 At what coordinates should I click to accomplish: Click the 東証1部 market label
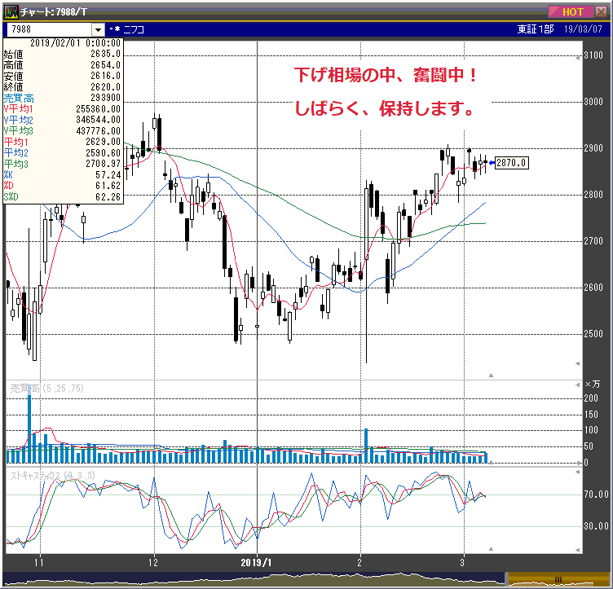click(x=534, y=29)
